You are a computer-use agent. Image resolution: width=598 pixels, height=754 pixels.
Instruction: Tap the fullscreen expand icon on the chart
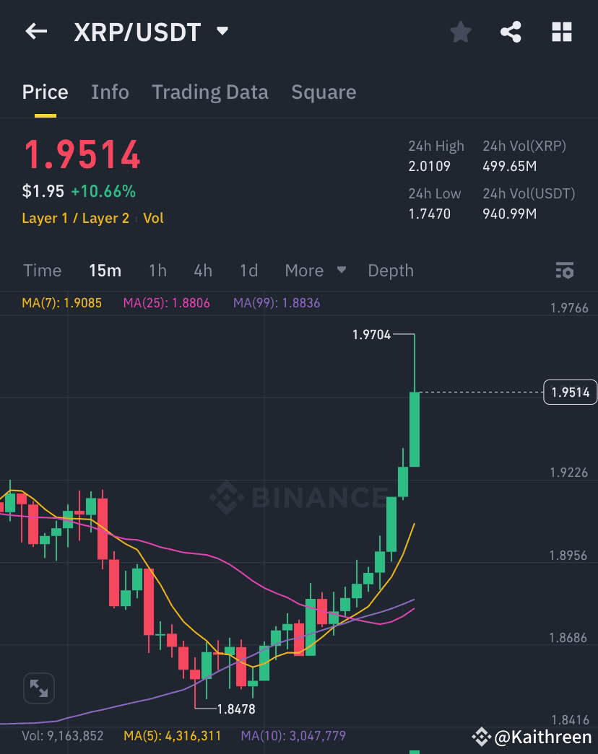[x=38, y=688]
